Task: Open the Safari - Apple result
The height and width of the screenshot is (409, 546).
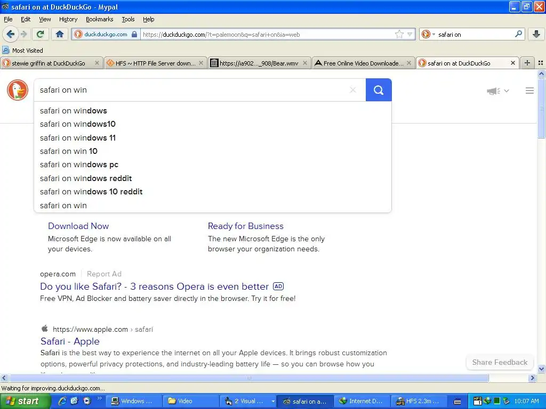Action: tap(70, 341)
